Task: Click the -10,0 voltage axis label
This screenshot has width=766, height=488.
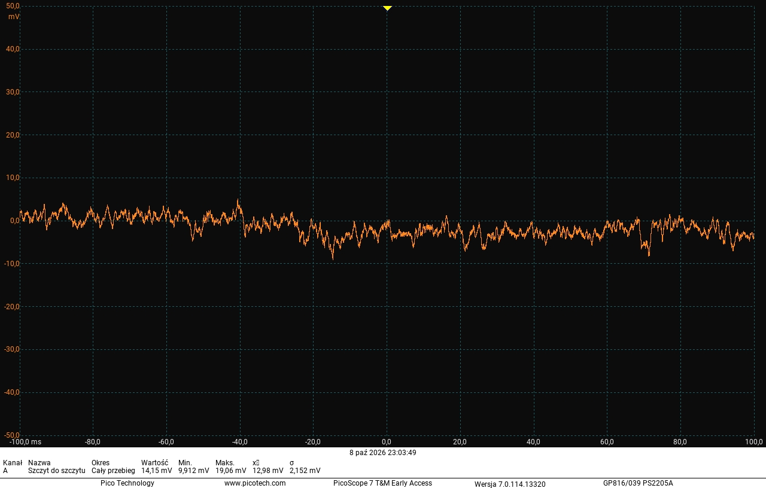Action: coord(12,264)
